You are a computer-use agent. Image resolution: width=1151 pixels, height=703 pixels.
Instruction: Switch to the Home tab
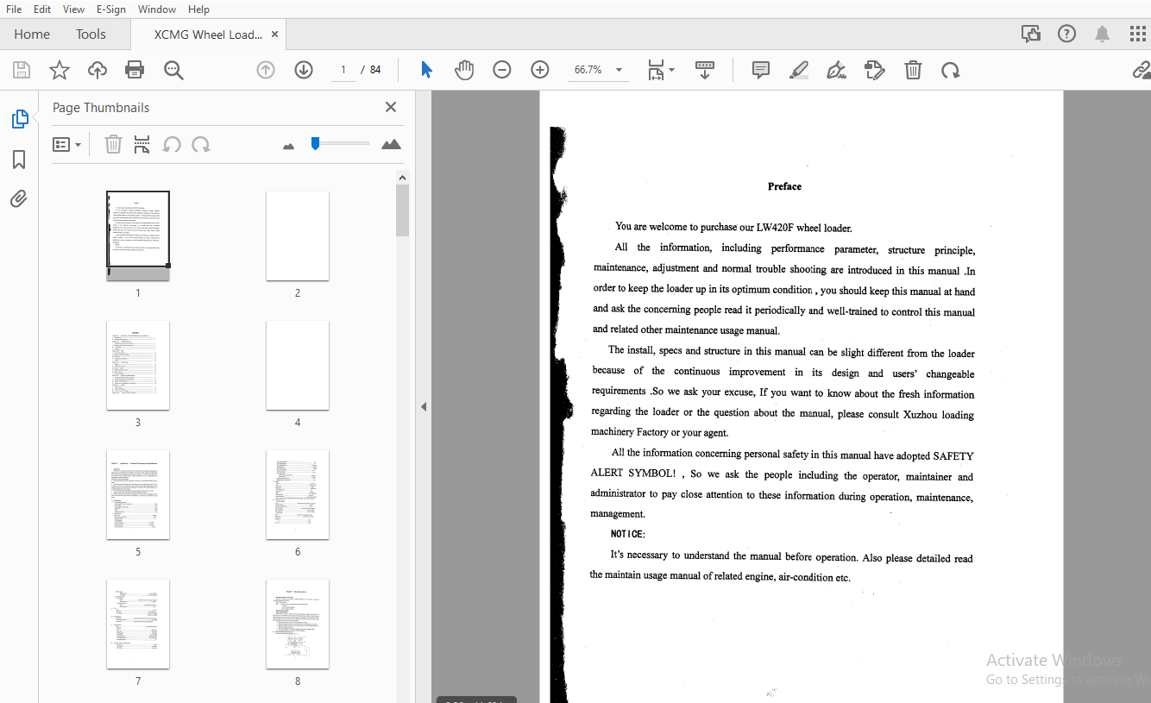(32, 35)
